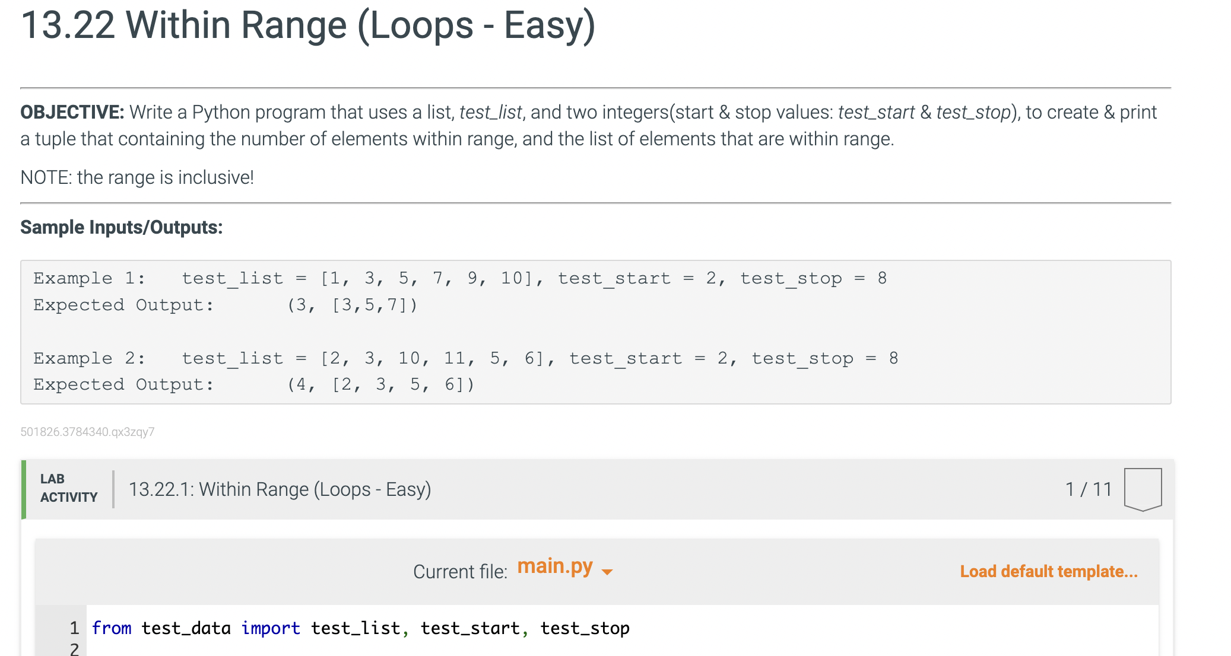
Task: Click the LAB ACTIVITY label
Action: click(x=68, y=488)
